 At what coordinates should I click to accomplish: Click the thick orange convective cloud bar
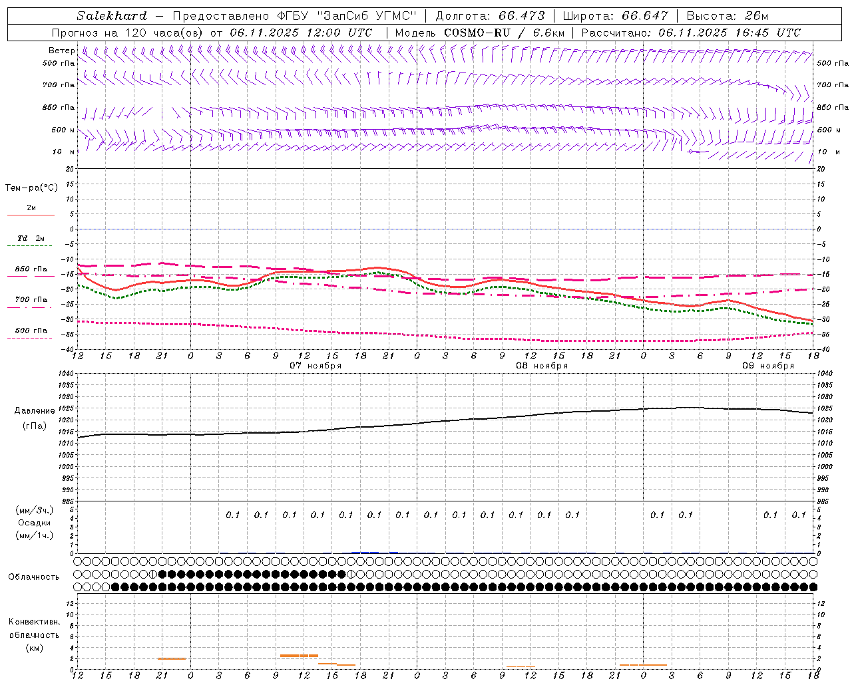[299, 656]
